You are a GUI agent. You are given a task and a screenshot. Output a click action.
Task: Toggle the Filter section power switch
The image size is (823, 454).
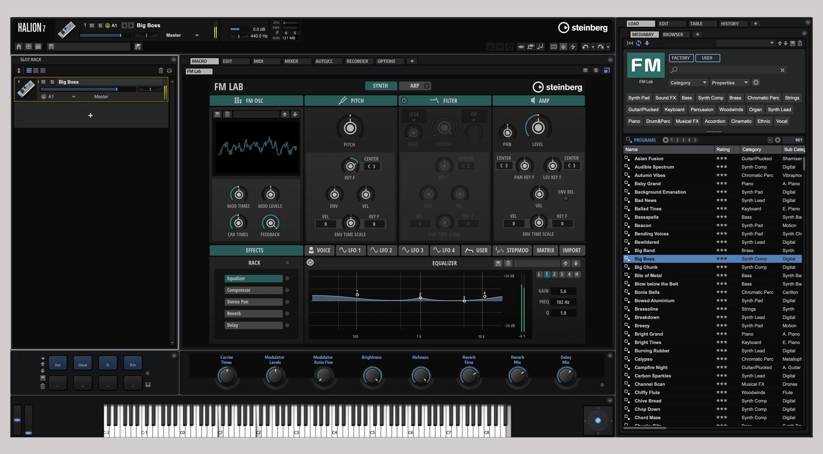404,100
